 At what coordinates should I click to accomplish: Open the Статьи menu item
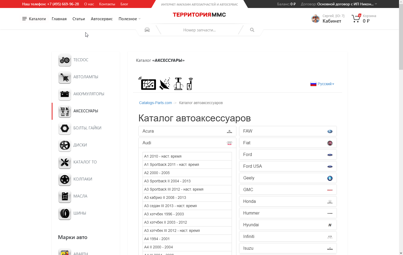coord(79,19)
